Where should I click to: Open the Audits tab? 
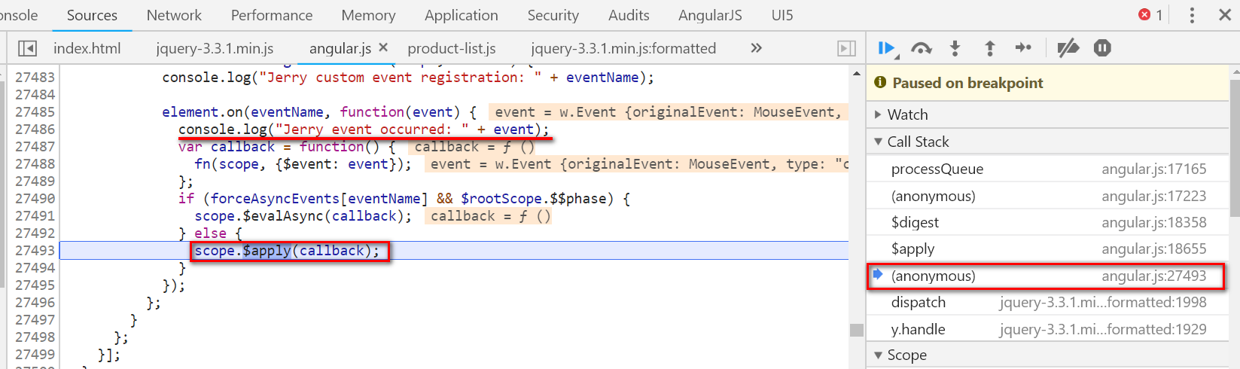tap(629, 15)
